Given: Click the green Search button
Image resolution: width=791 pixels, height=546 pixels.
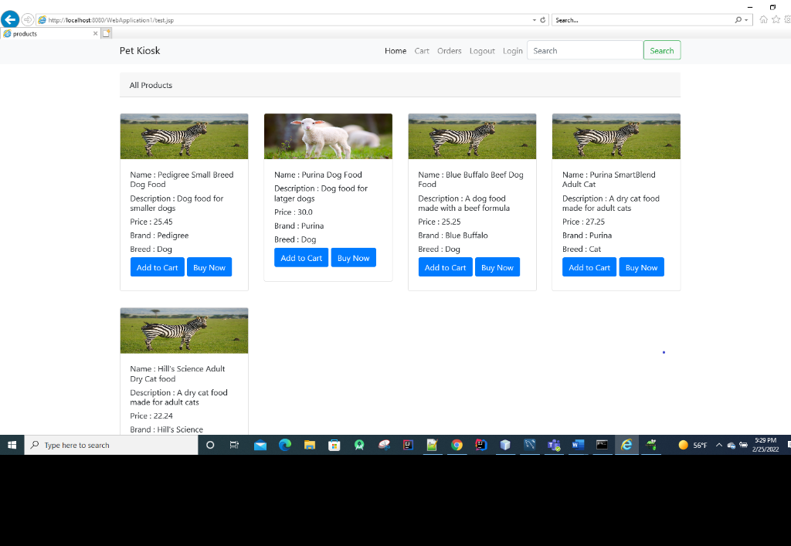Looking at the screenshot, I should 662,50.
